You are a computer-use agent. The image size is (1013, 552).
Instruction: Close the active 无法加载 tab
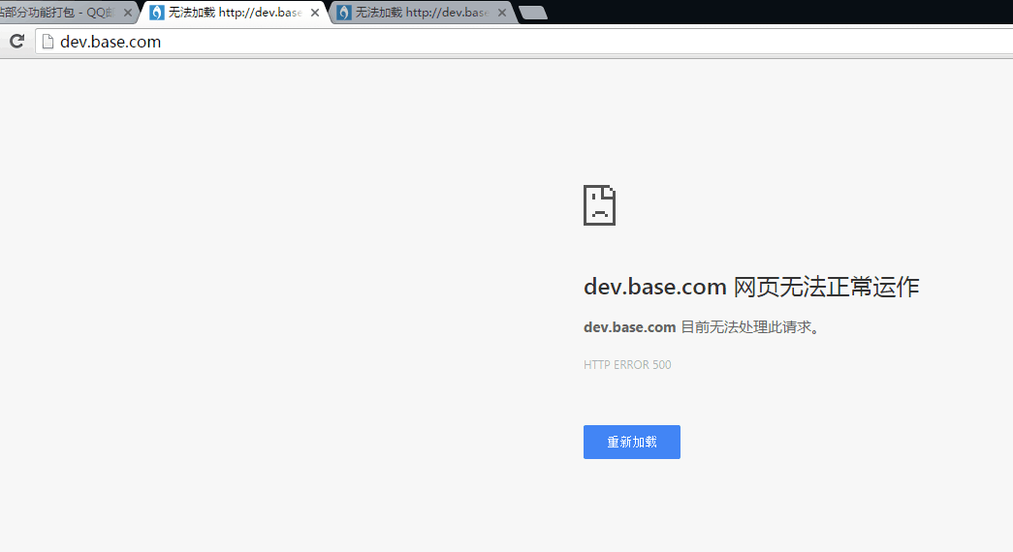pyautogui.click(x=315, y=13)
